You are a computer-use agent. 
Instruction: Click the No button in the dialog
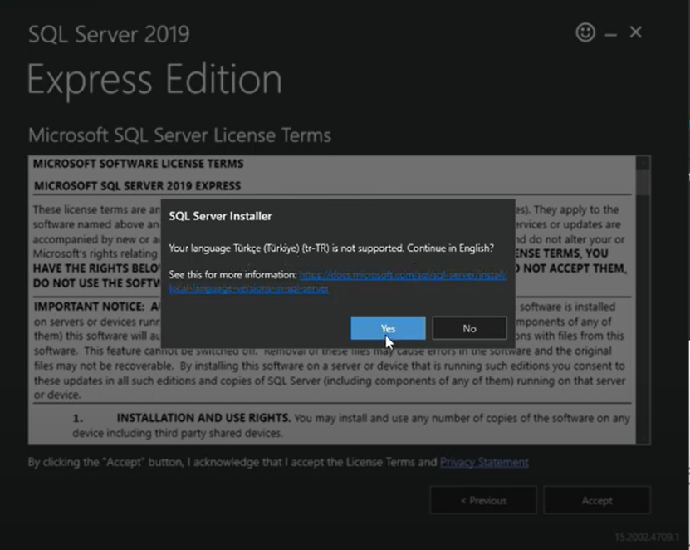469,328
